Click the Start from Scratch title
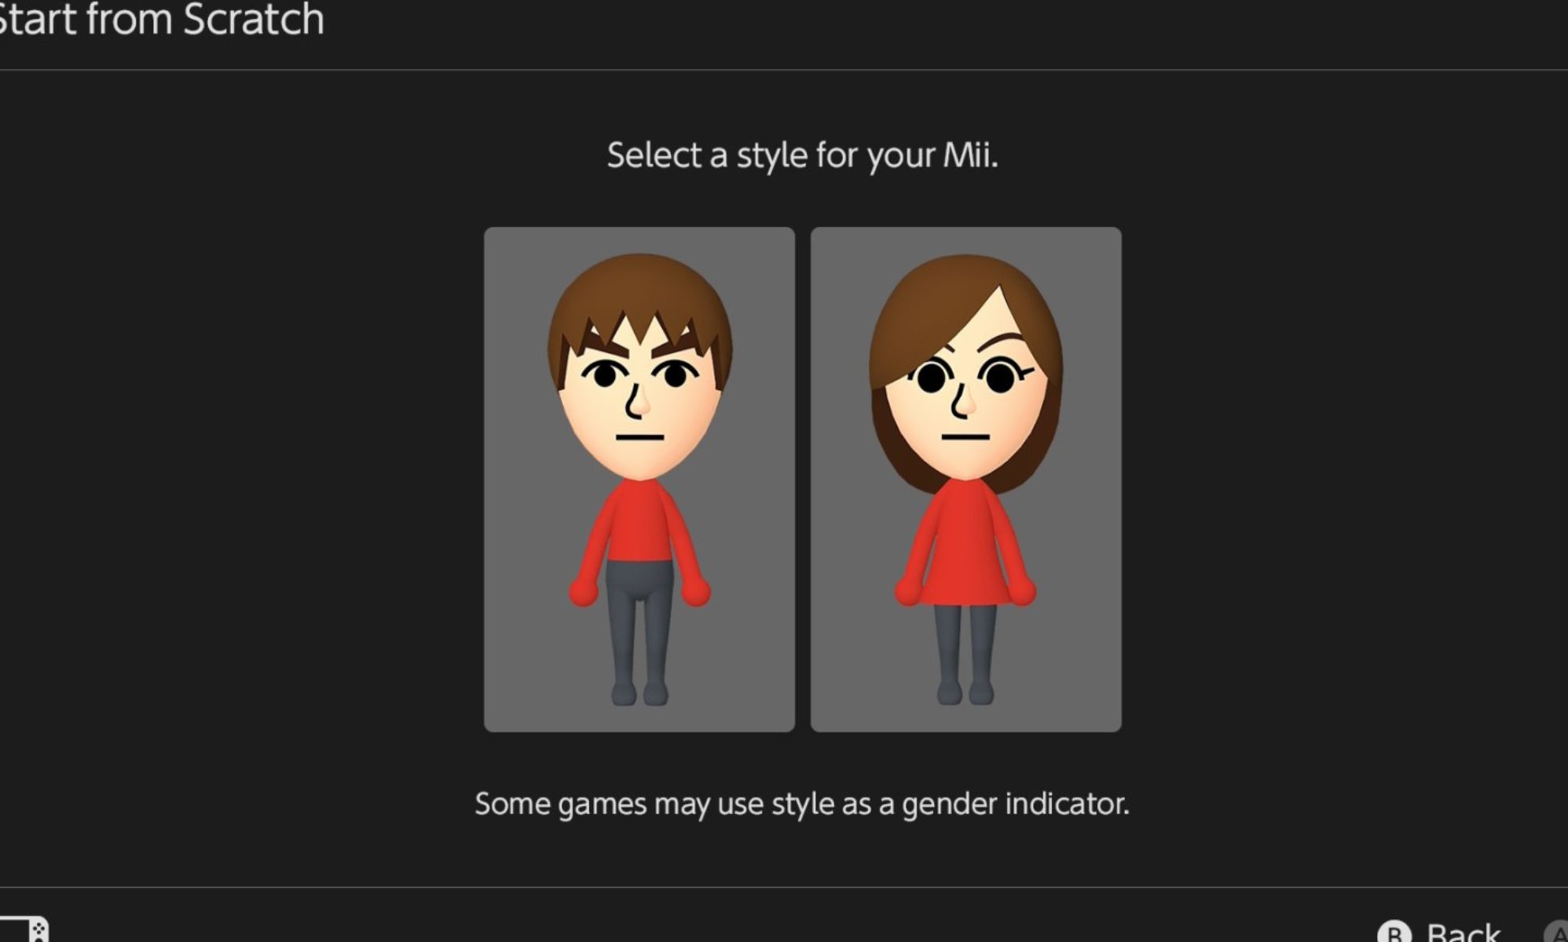 (x=161, y=21)
